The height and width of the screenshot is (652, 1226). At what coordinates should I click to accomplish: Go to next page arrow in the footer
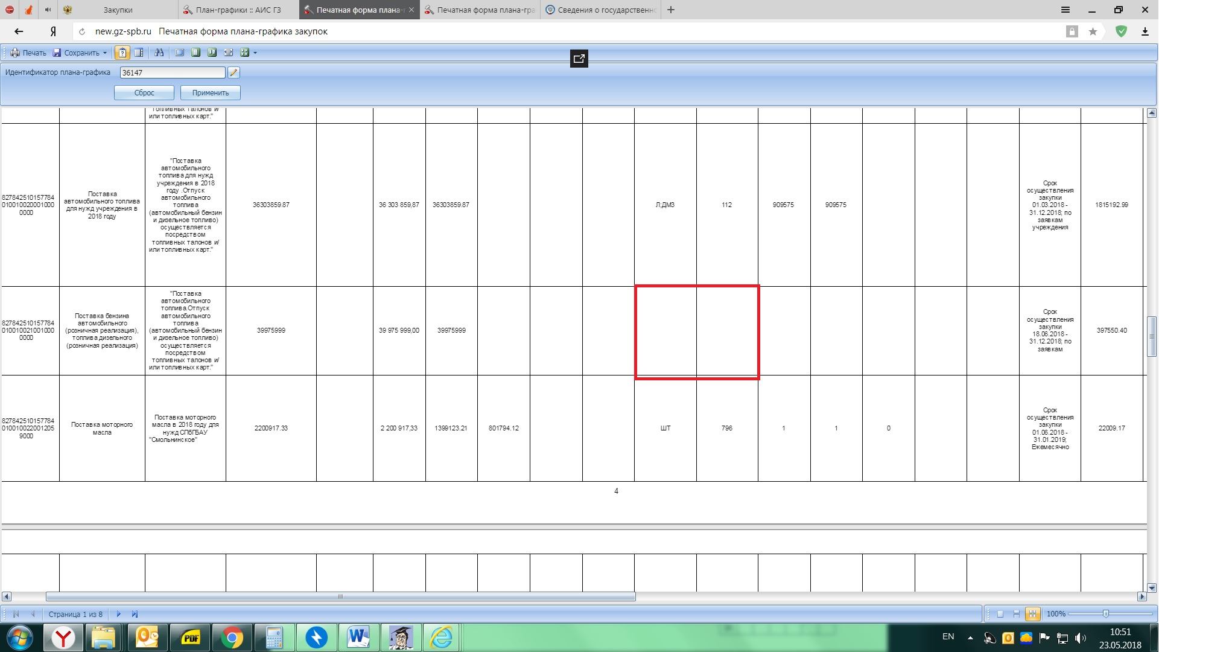(x=118, y=614)
